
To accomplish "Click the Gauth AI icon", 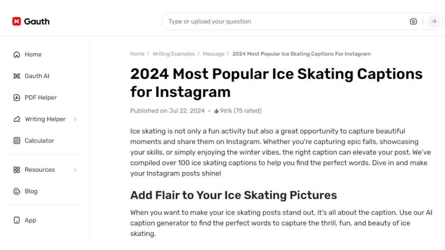I will 16,76.
